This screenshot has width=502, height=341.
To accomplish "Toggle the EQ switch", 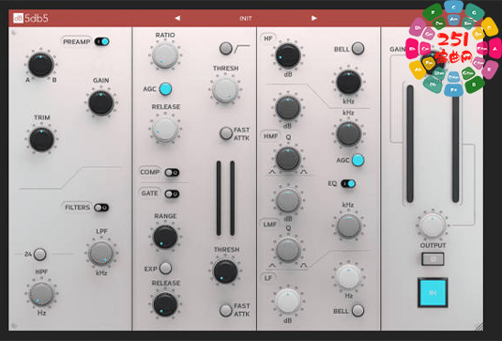I will [x=348, y=183].
